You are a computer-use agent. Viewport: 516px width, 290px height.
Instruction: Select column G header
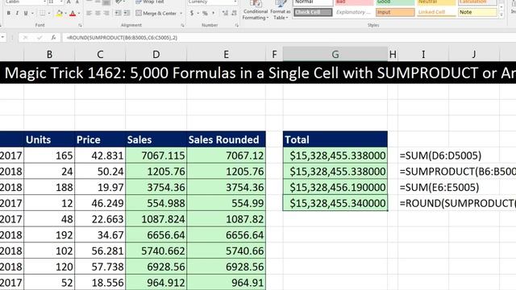pos(335,54)
